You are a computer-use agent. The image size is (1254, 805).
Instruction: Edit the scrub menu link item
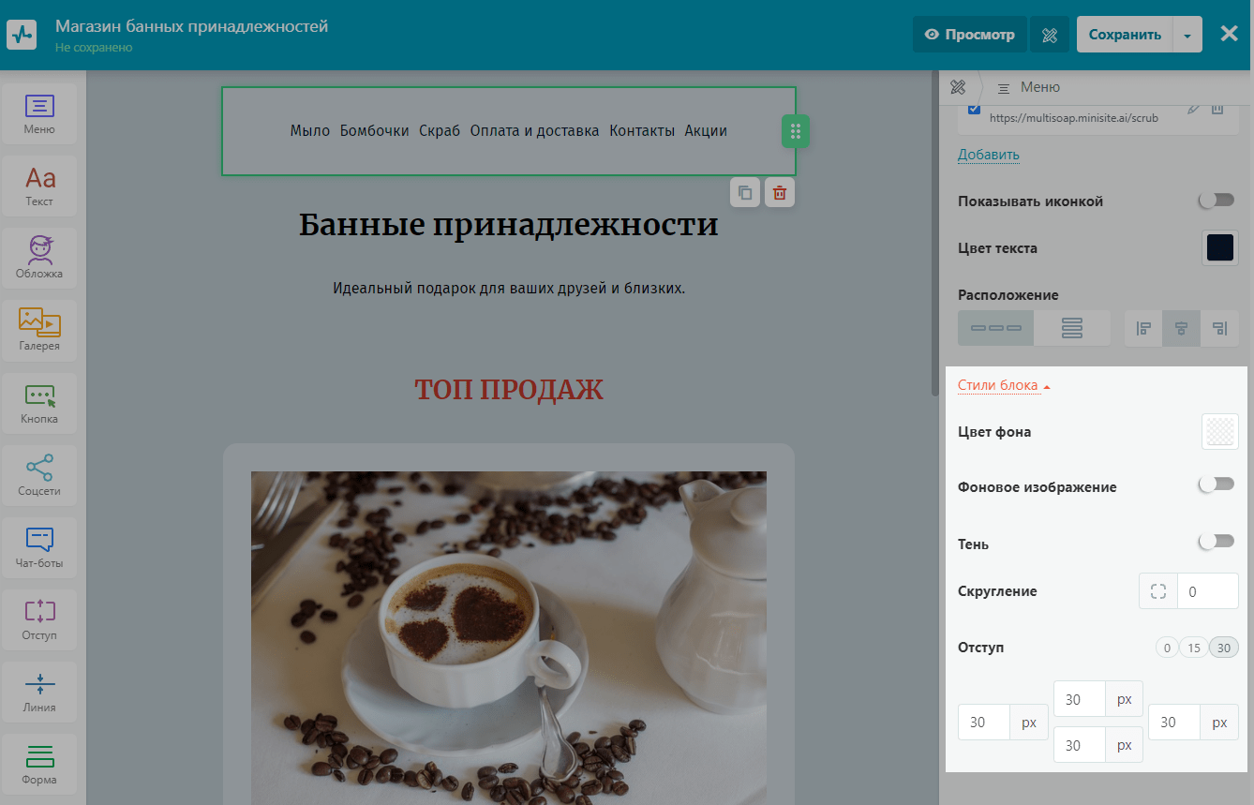(1193, 109)
